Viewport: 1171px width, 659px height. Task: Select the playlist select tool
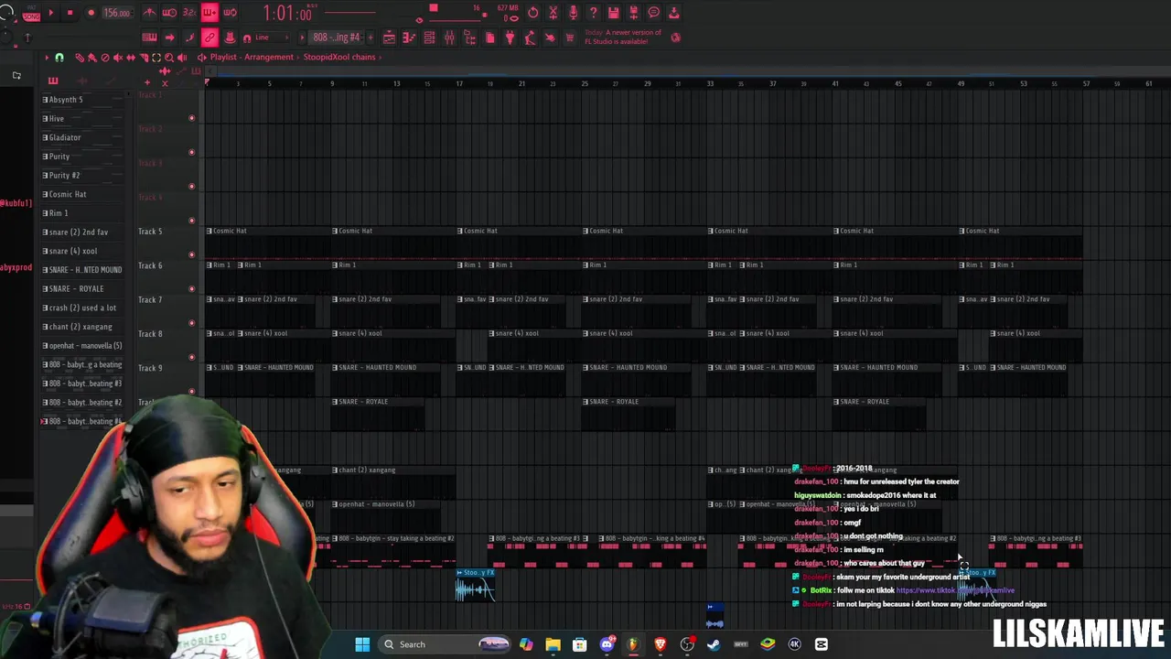point(156,57)
